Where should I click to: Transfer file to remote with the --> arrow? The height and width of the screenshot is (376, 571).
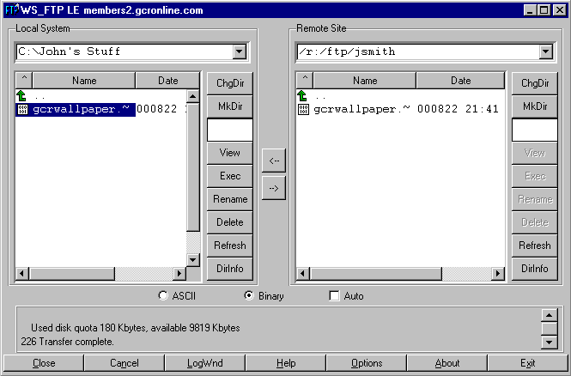click(x=274, y=188)
